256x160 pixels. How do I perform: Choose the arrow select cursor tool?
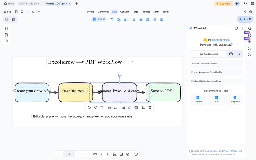[x=6, y=19]
